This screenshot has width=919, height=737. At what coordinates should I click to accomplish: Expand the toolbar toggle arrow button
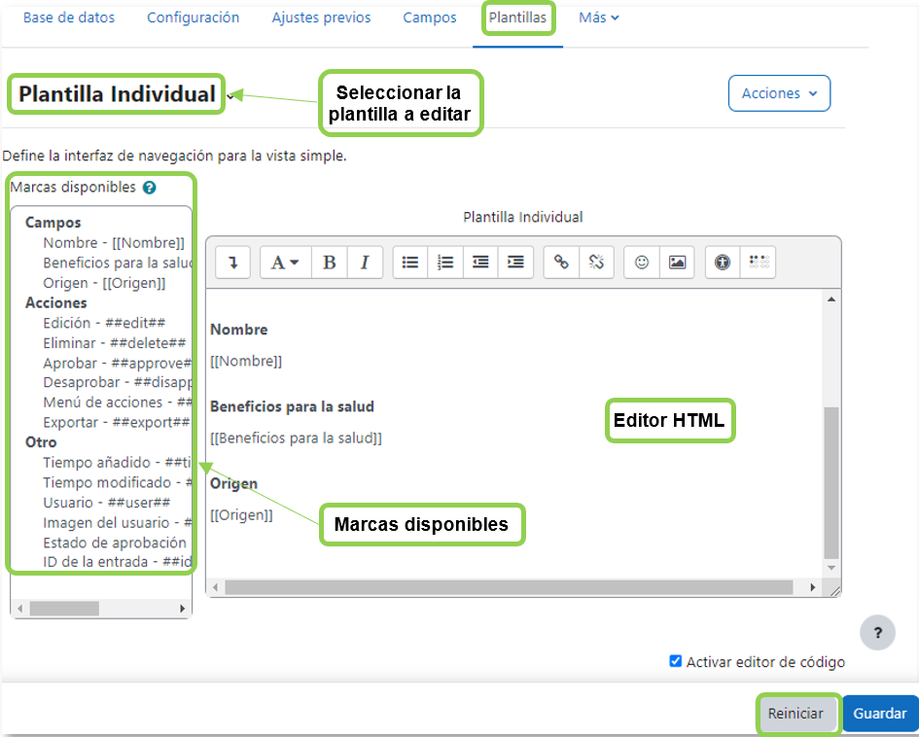tap(233, 263)
